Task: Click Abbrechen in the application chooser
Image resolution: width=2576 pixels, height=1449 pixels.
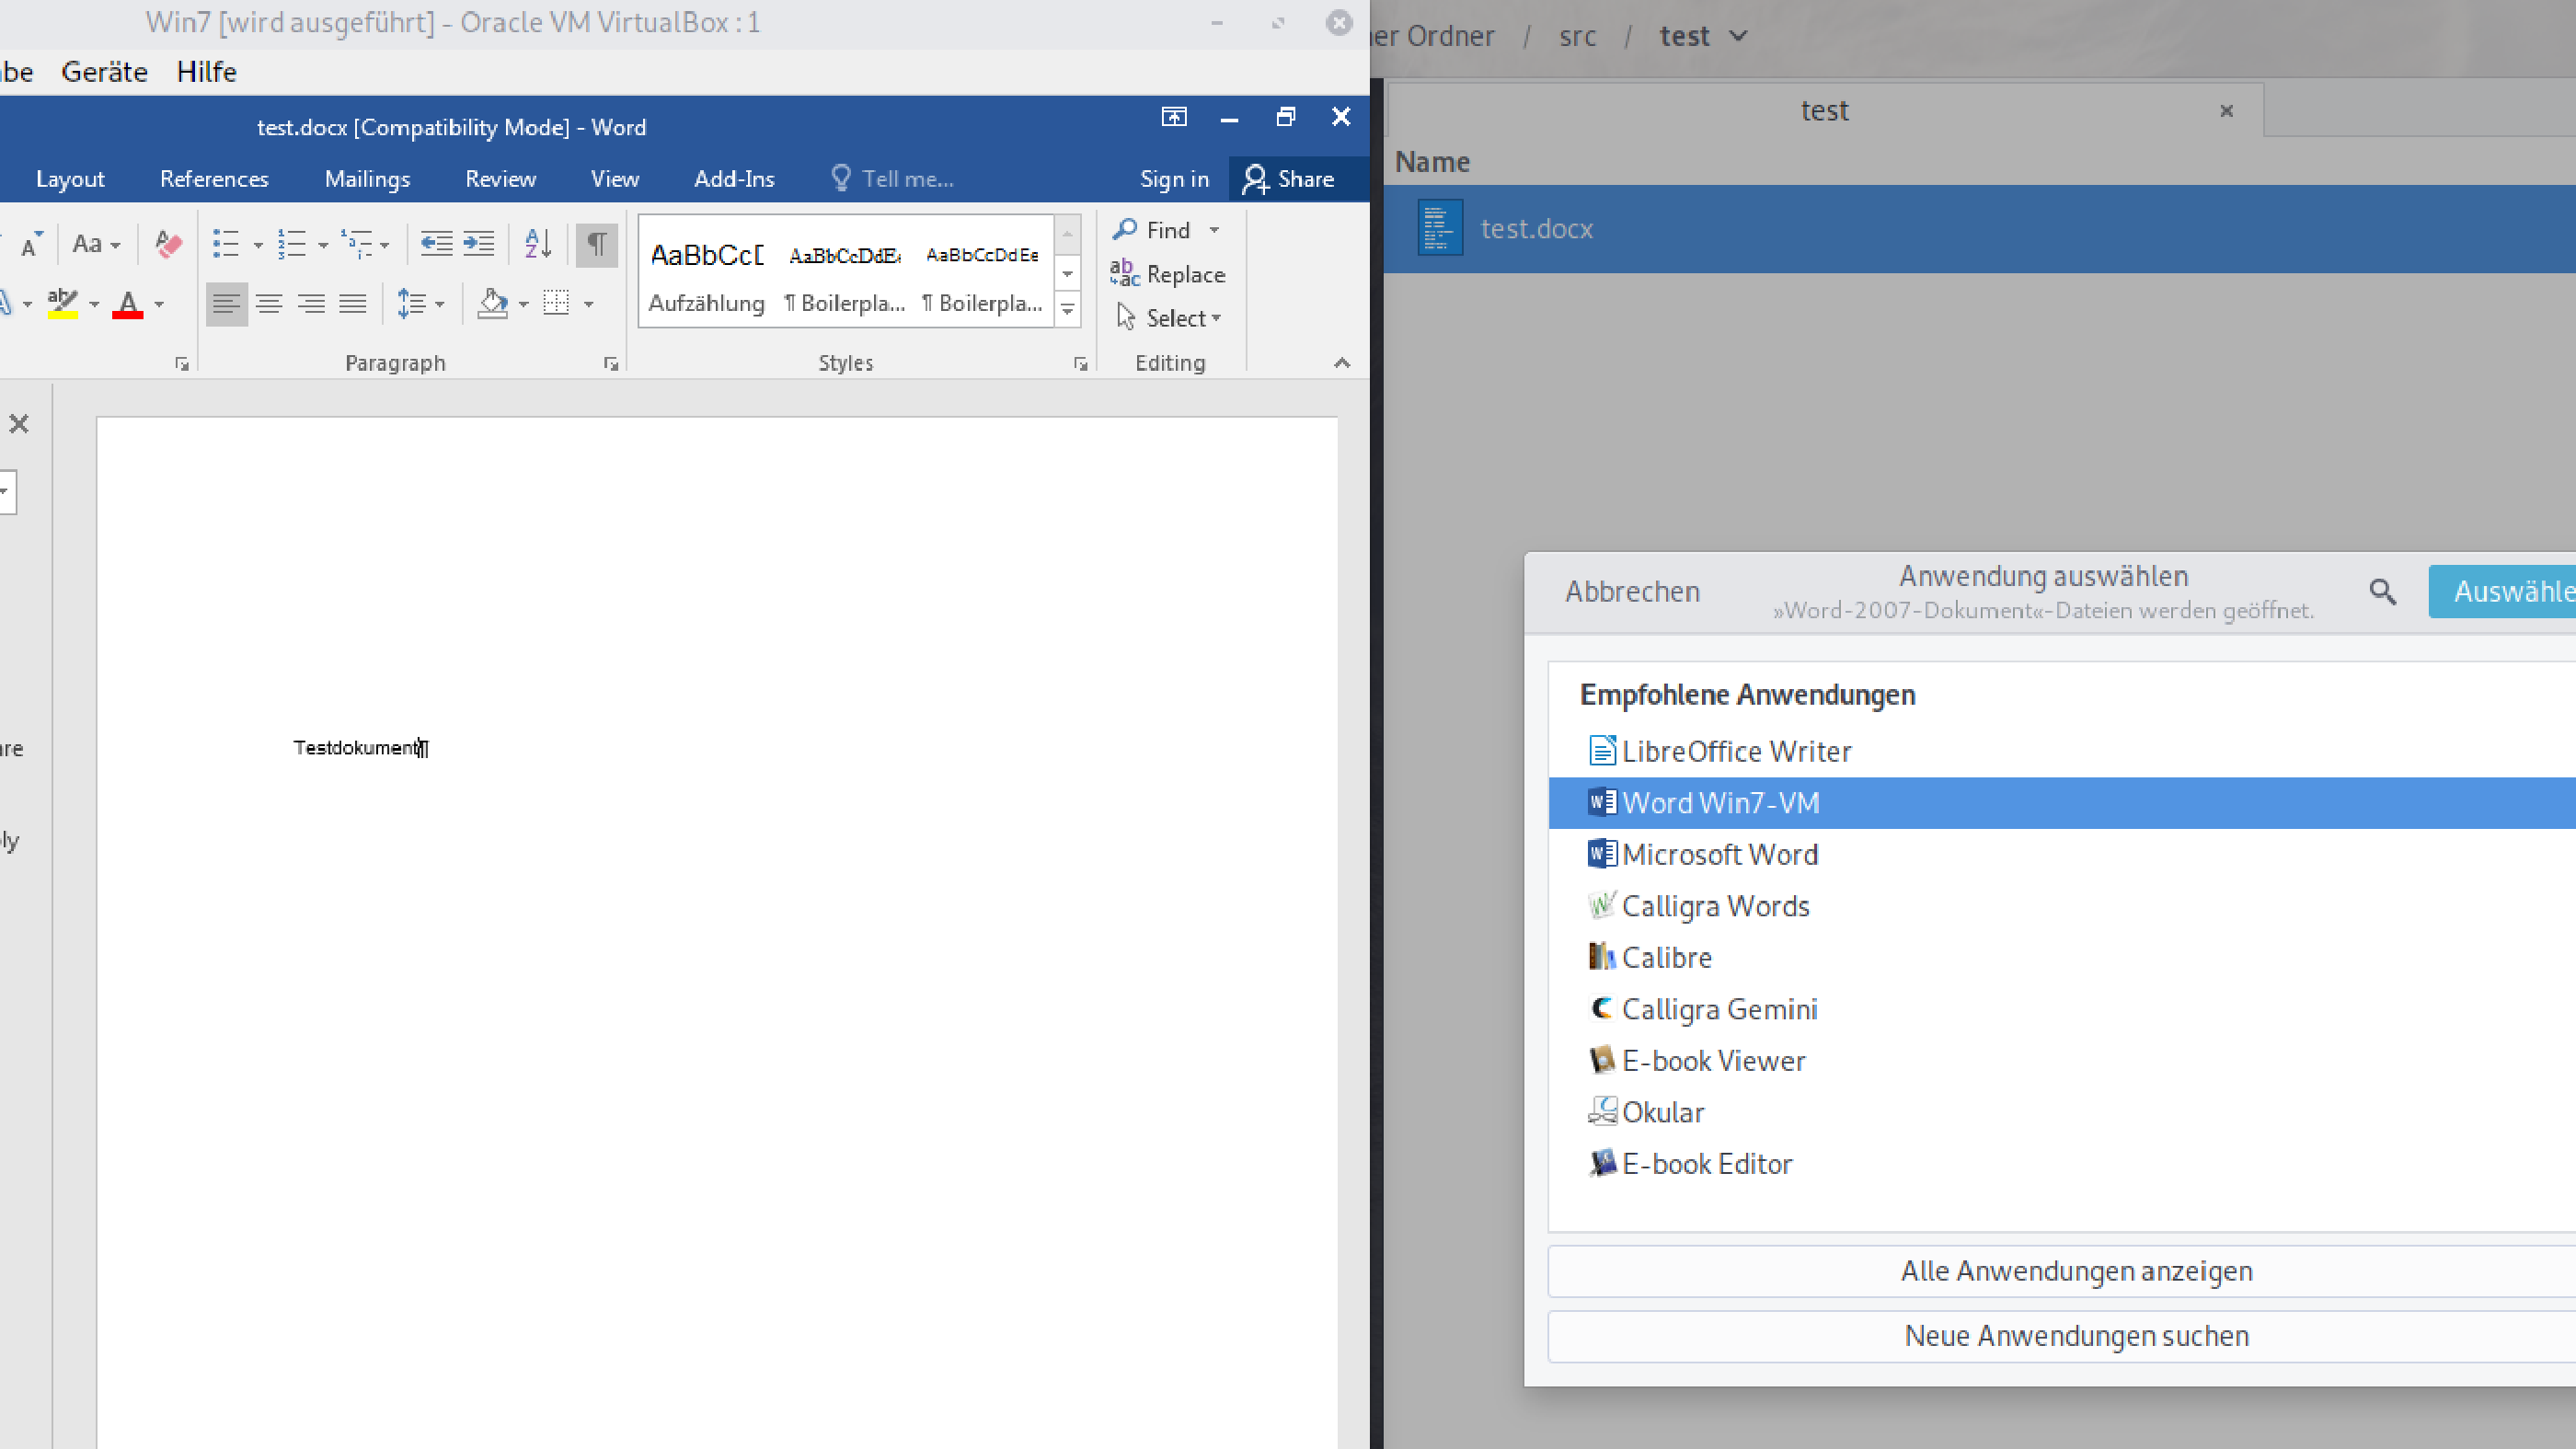Action: click(1632, 592)
